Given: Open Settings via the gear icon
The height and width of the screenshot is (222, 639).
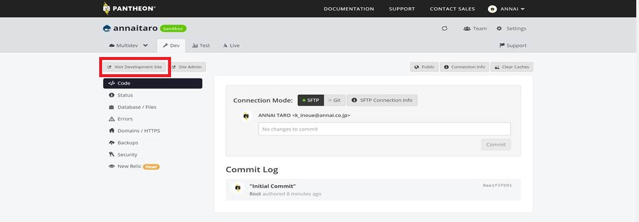Looking at the screenshot, I should point(499,28).
